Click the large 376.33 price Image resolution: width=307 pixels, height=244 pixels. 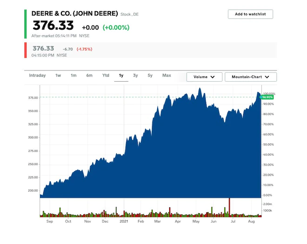click(x=53, y=26)
